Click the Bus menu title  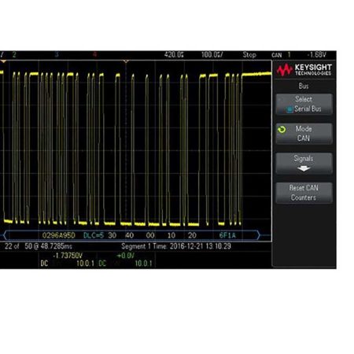pos(304,86)
